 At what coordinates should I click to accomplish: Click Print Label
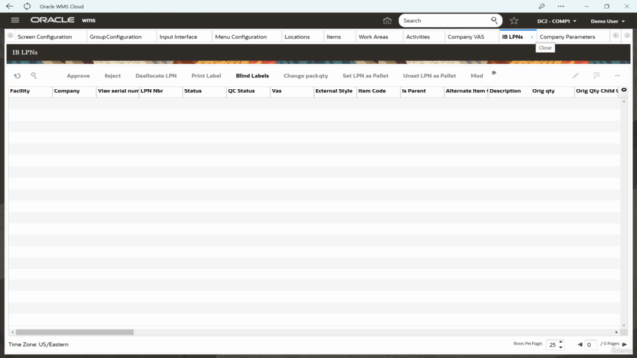(x=206, y=76)
